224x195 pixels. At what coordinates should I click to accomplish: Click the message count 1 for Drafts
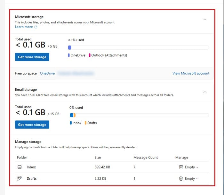click(134, 178)
